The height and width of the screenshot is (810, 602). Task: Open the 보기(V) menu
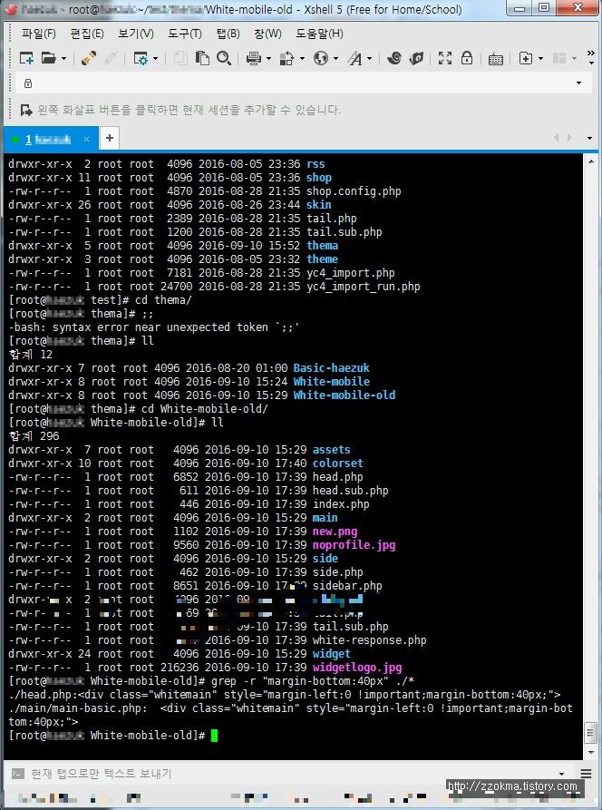pos(136,34)
